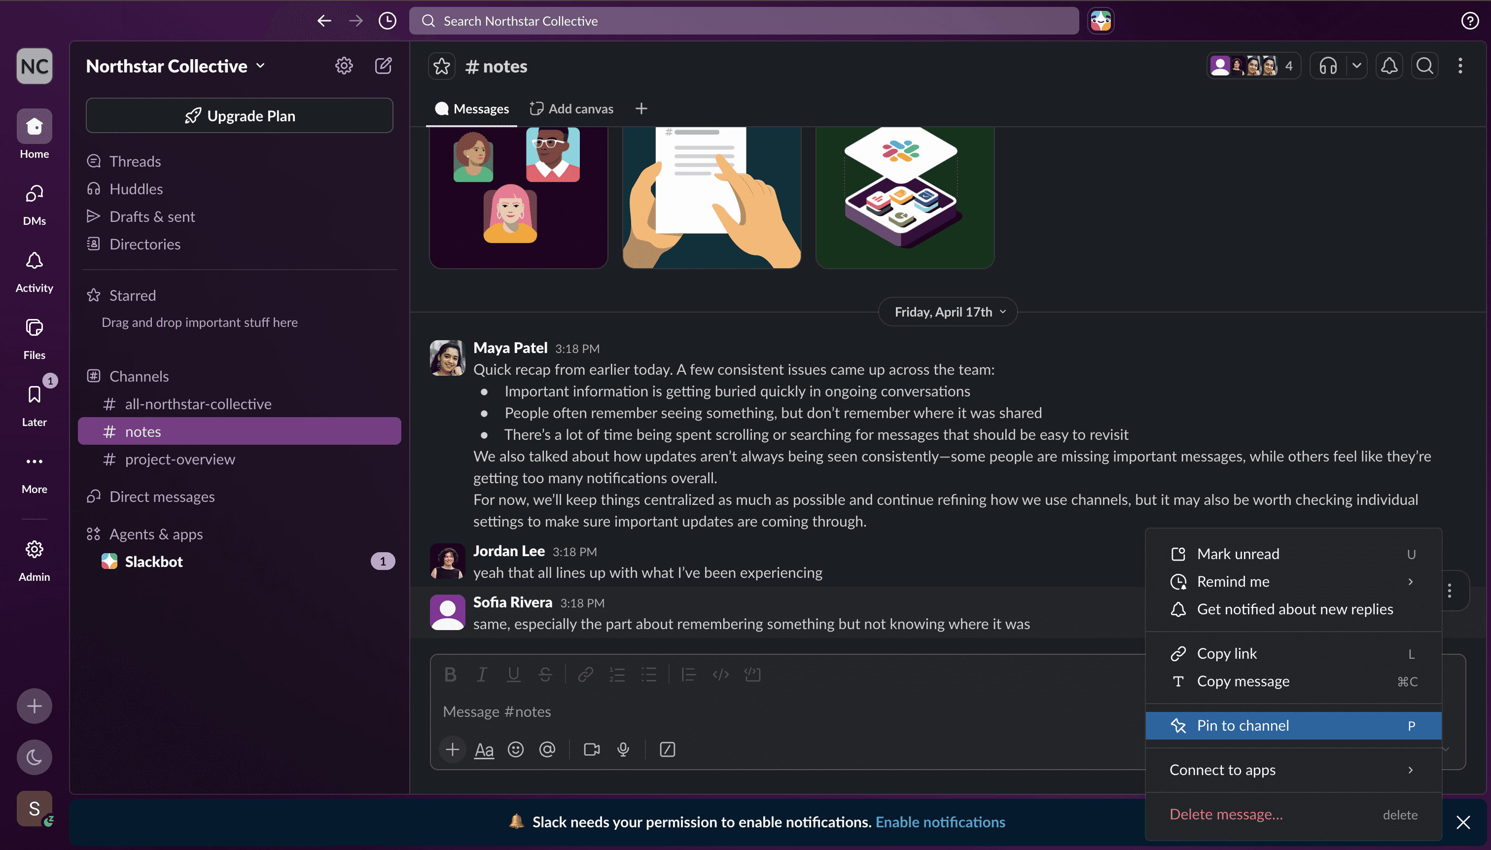Search within the channel using the magnifier icon
This screenshot has height=850, width=1491.
tap(1424, 66)
